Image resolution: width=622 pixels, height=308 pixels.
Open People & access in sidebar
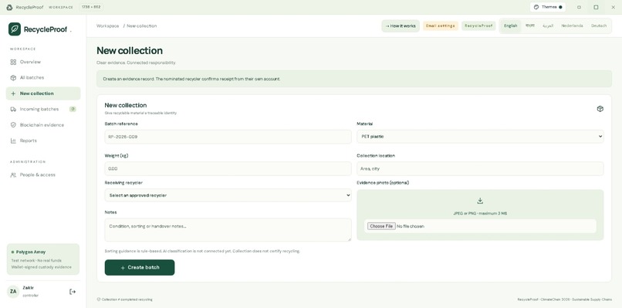pos(43,174)
